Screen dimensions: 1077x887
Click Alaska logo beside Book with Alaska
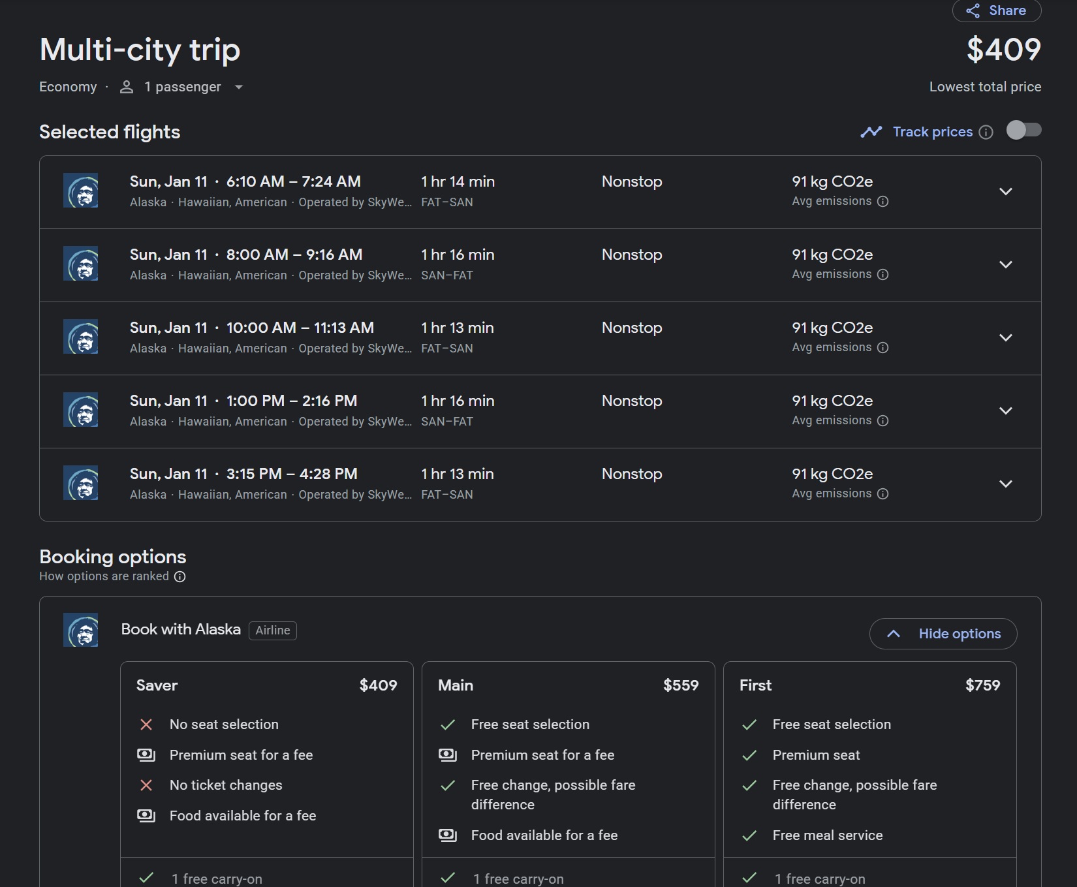tap(81, 630)
